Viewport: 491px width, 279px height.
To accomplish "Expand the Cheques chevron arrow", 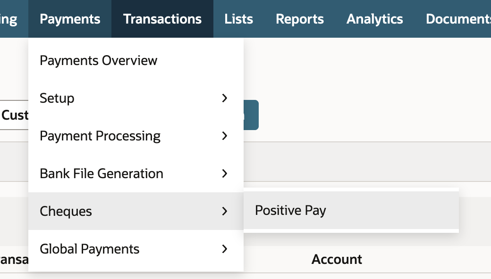I will tap(225, 211).
